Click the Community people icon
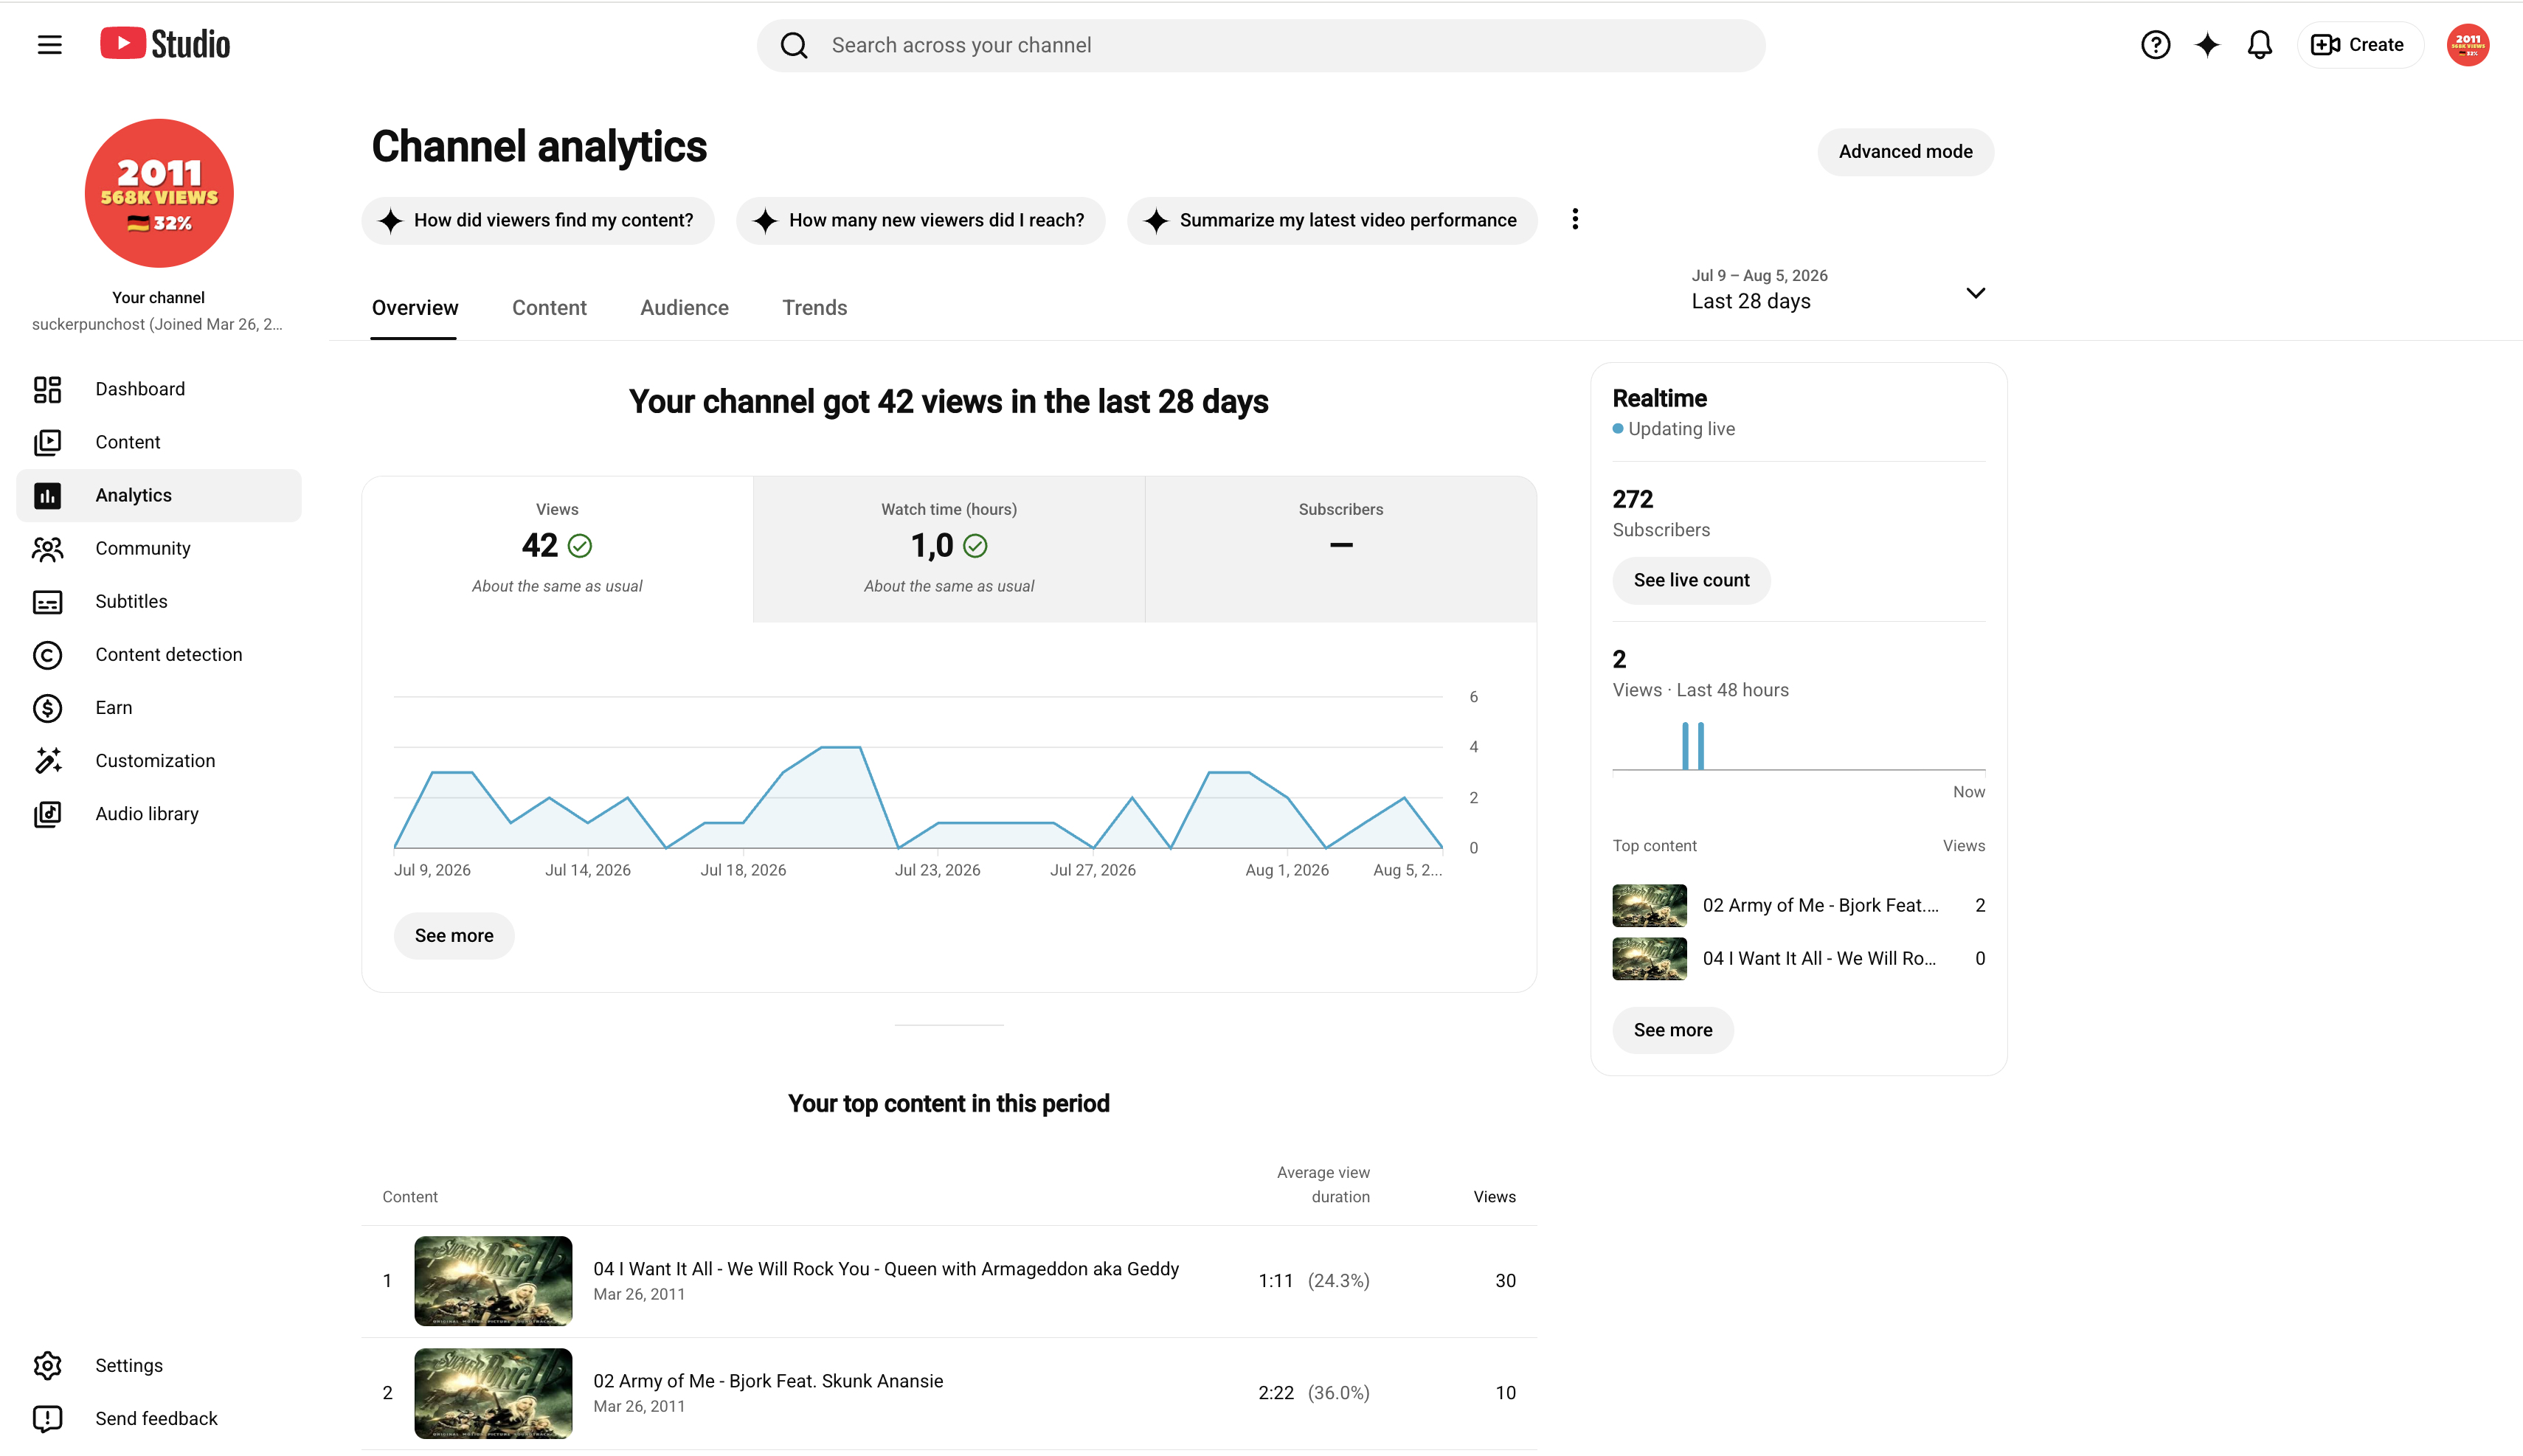Screen dimensions: 2523x1456 pyautogui.click(x=47, y=548)
